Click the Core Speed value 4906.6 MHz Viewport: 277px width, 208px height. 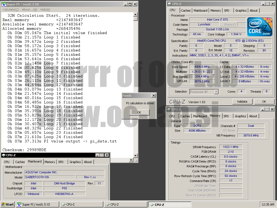[x=202, y=67]
